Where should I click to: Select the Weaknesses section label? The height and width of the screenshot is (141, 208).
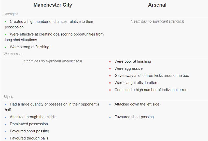pos(13,54)
